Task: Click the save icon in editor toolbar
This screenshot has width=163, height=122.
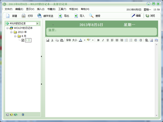Action: point(48,40)
